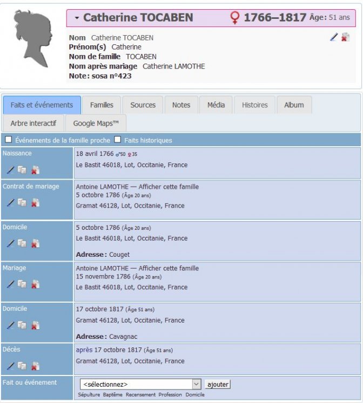Click the edit pencil icon in Naissance row
This screenshot has width=363, height=403.
tap(10, 170)
